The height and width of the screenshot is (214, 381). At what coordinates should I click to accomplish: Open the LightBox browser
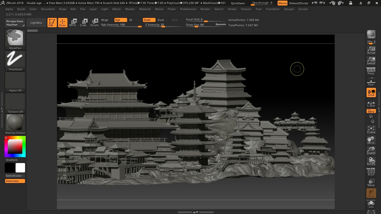36,23
